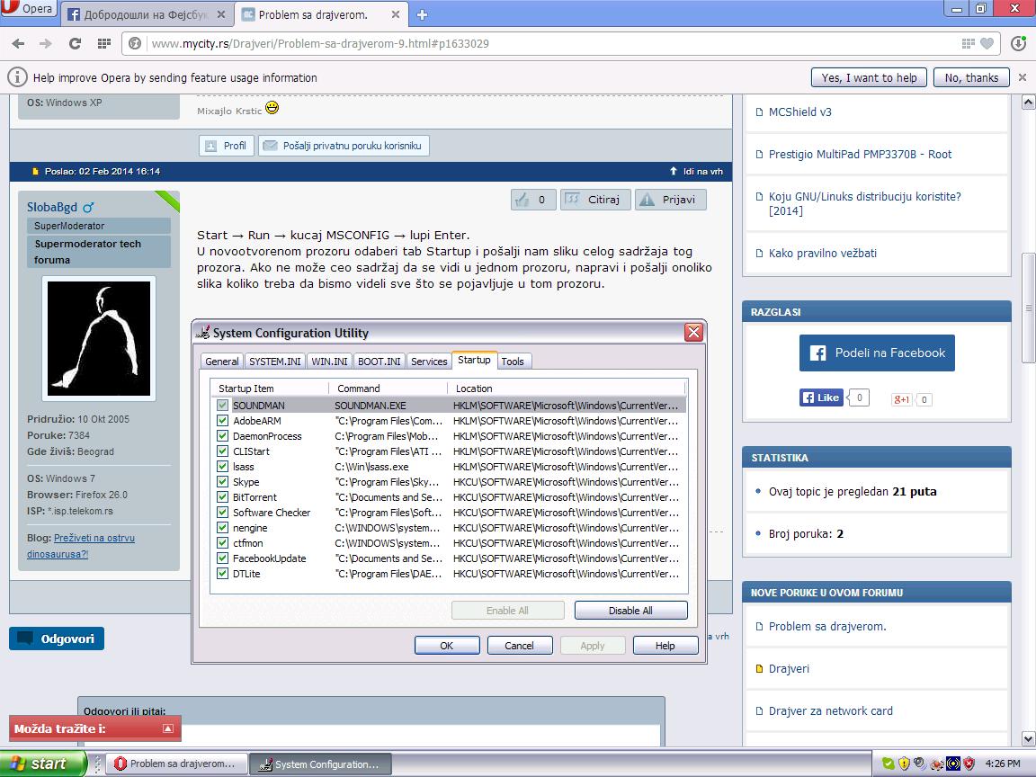This screenshot has height=777, width=1036.
Task: Open new tab with plus icon
Action: 422,14
